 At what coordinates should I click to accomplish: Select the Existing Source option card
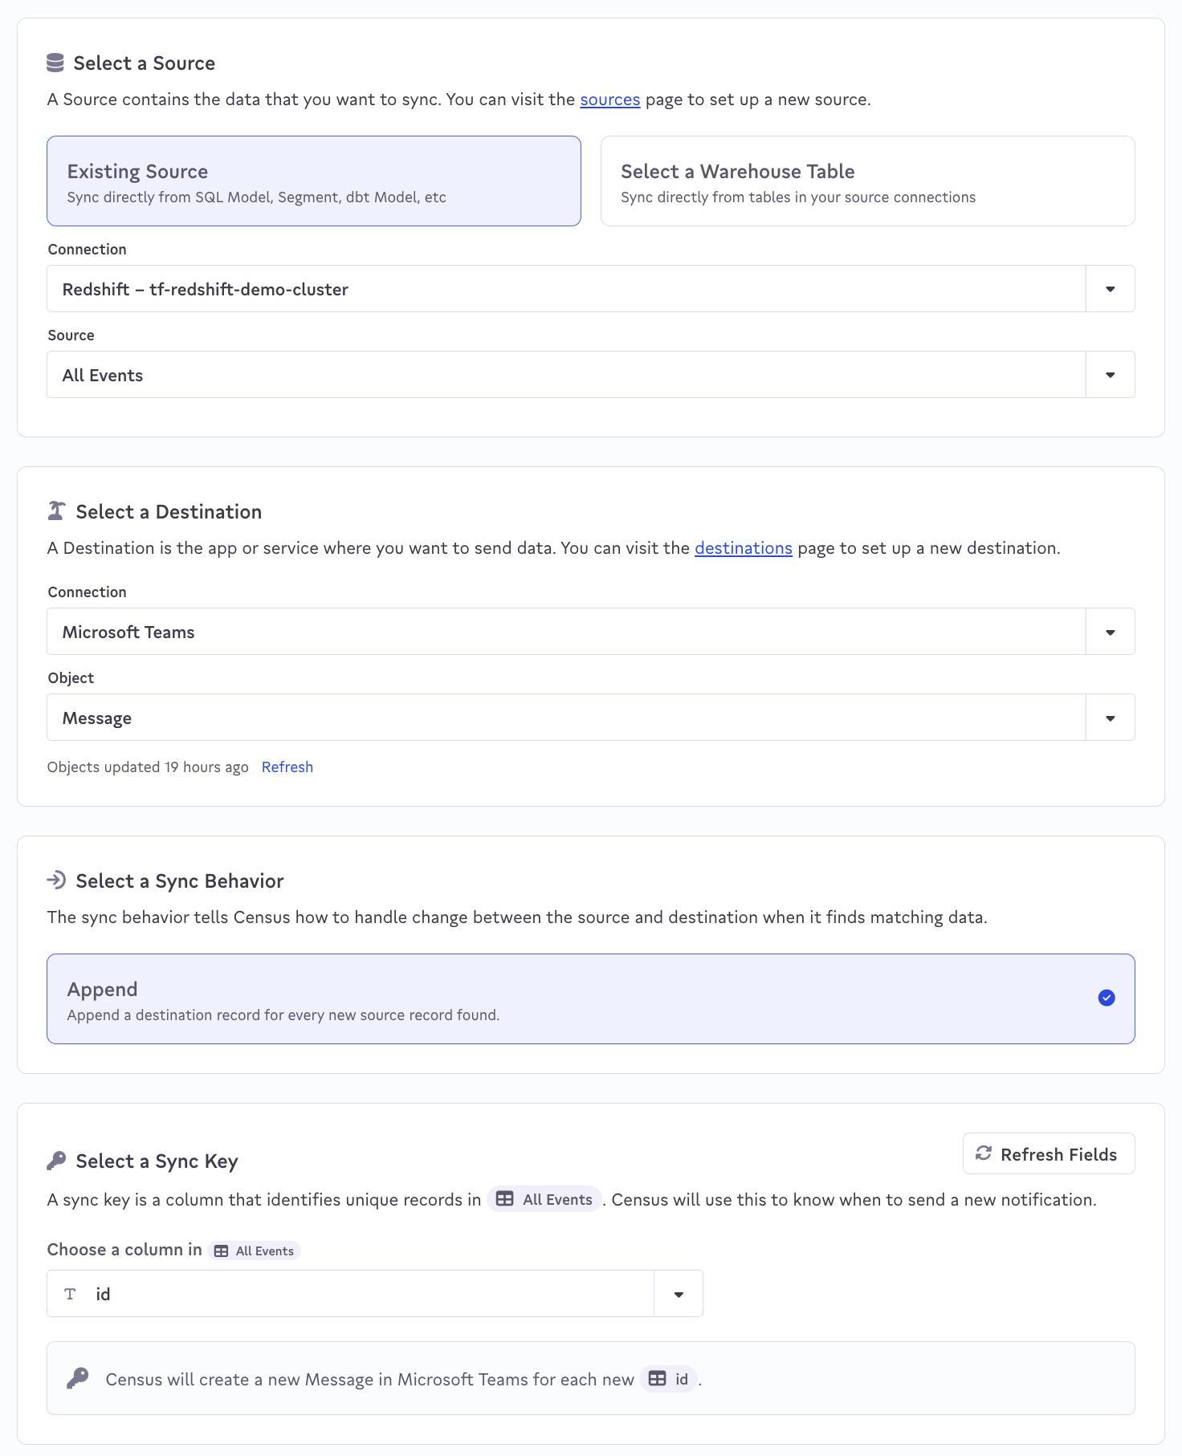[313, 181]
